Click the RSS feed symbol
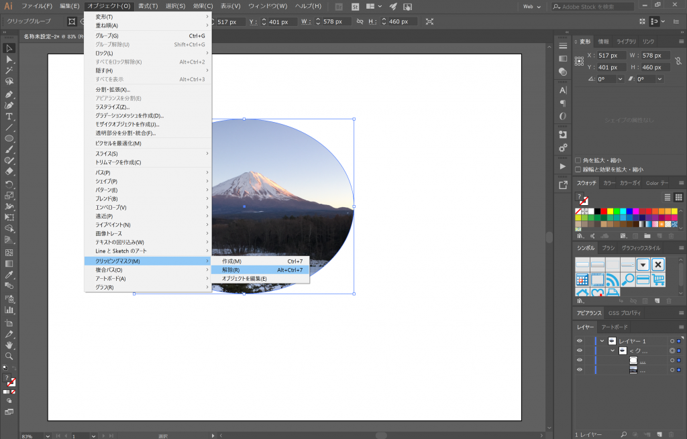This screenshot has width=687, height=439. tap(613, 279)
